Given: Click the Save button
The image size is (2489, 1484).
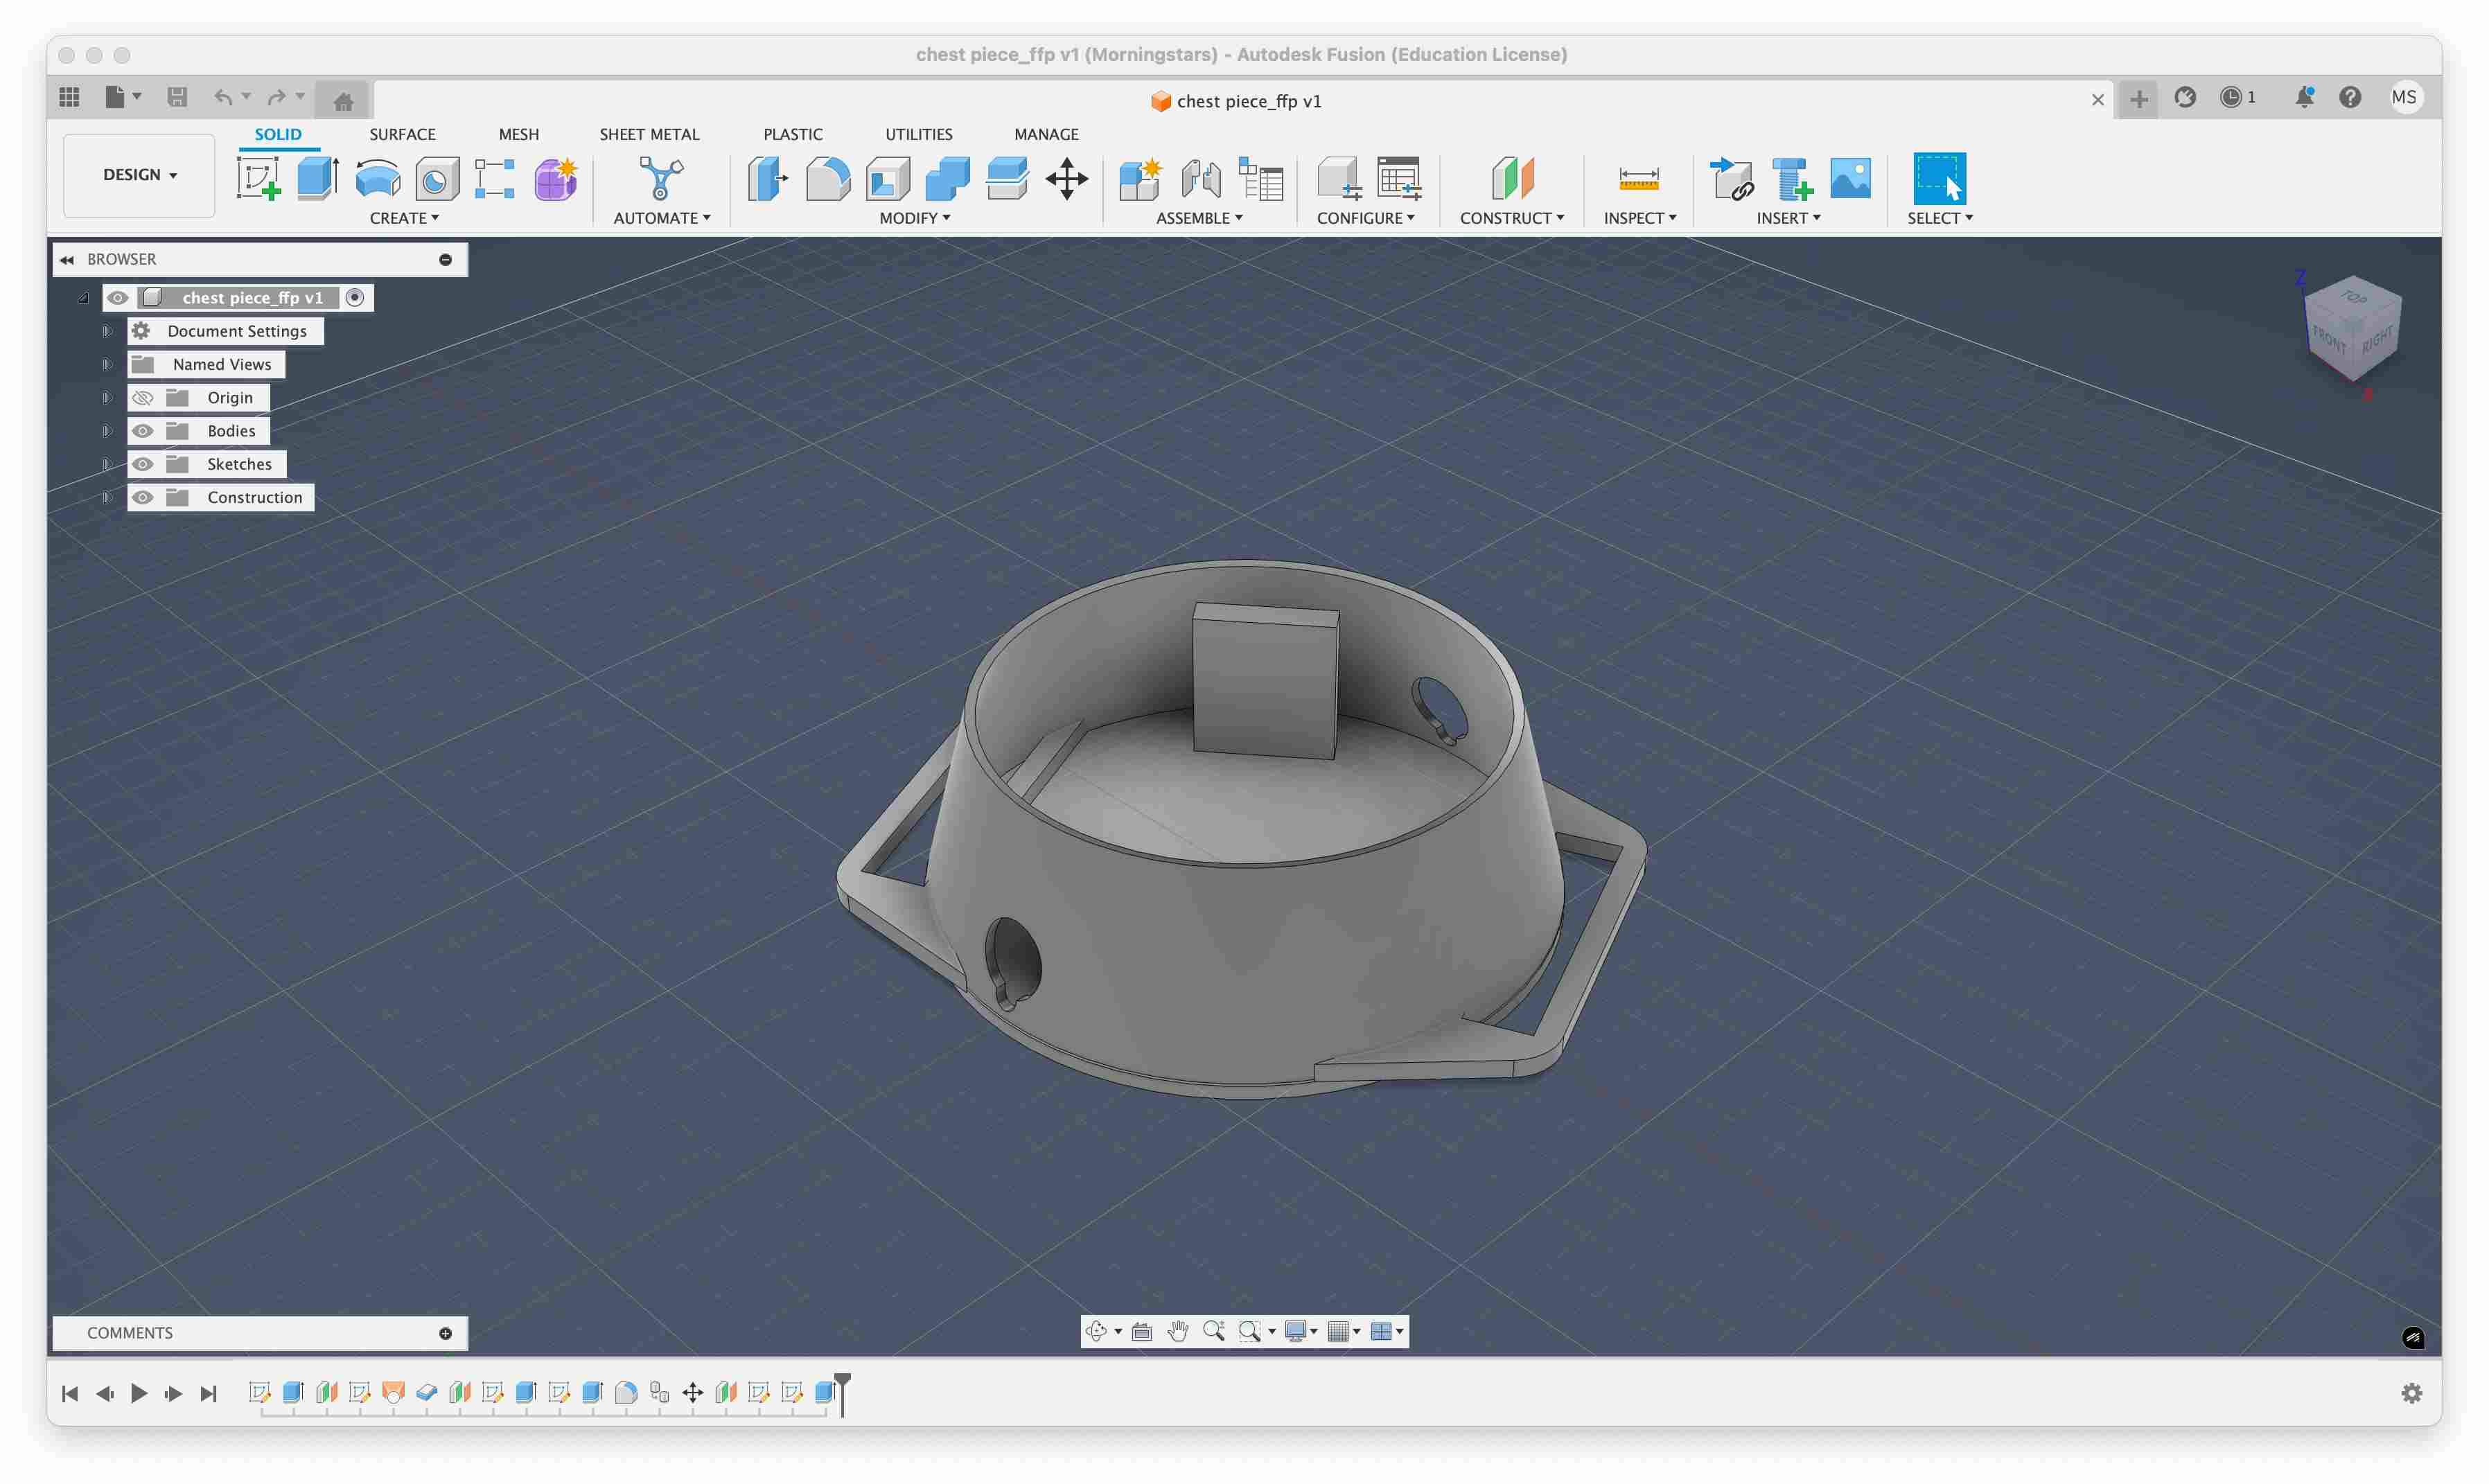Looking at the screenshot, I should pyautogui.click(x=177, y=97).
